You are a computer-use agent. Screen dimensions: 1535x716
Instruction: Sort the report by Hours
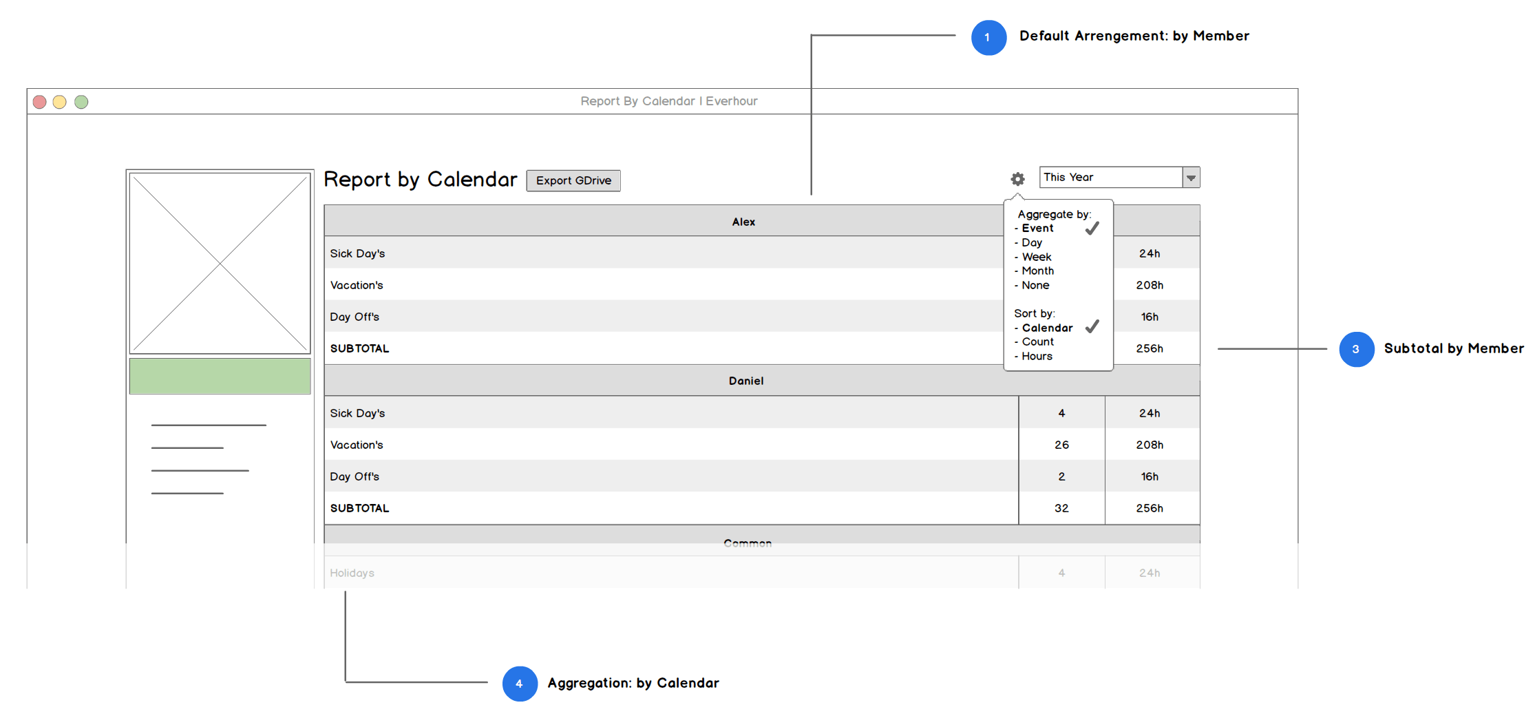[1037, 357]
